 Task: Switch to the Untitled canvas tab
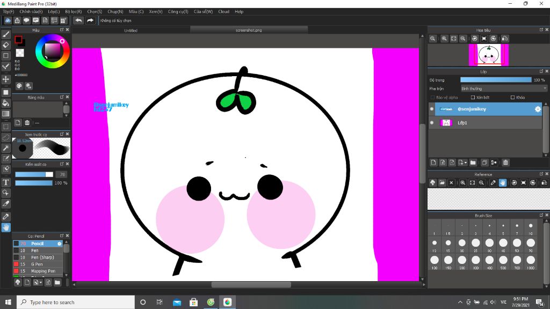pyautogui.click(x=131, y=31)
